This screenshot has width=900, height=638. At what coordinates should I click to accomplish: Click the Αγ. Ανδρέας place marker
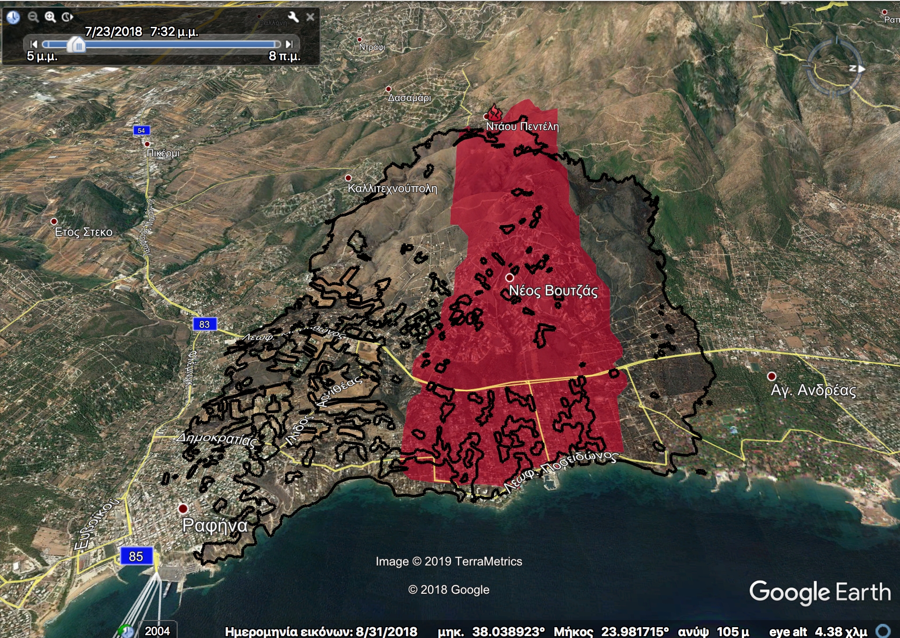[x=771, y=376]
